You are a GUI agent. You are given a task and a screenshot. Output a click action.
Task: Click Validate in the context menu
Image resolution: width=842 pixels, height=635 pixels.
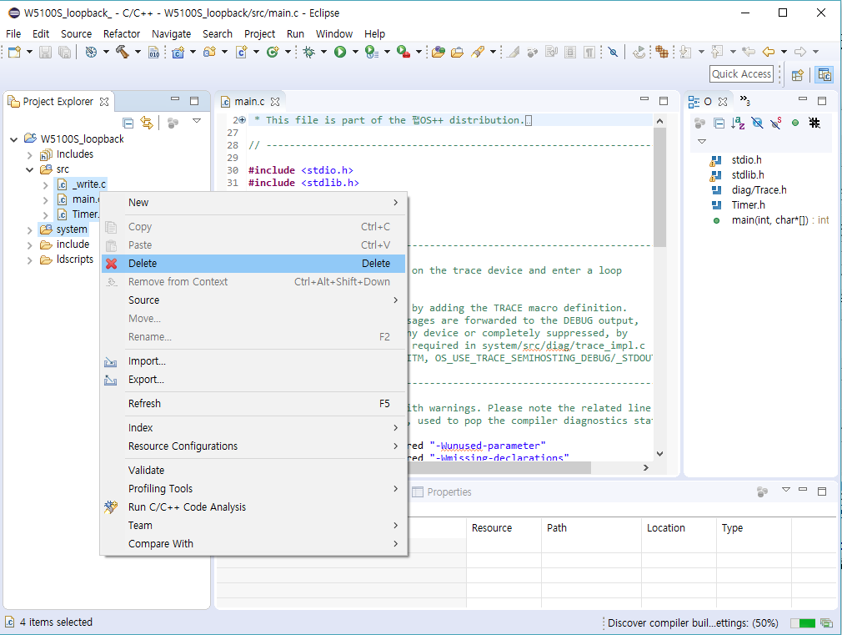pyautogui.click(x=254, y=471)
